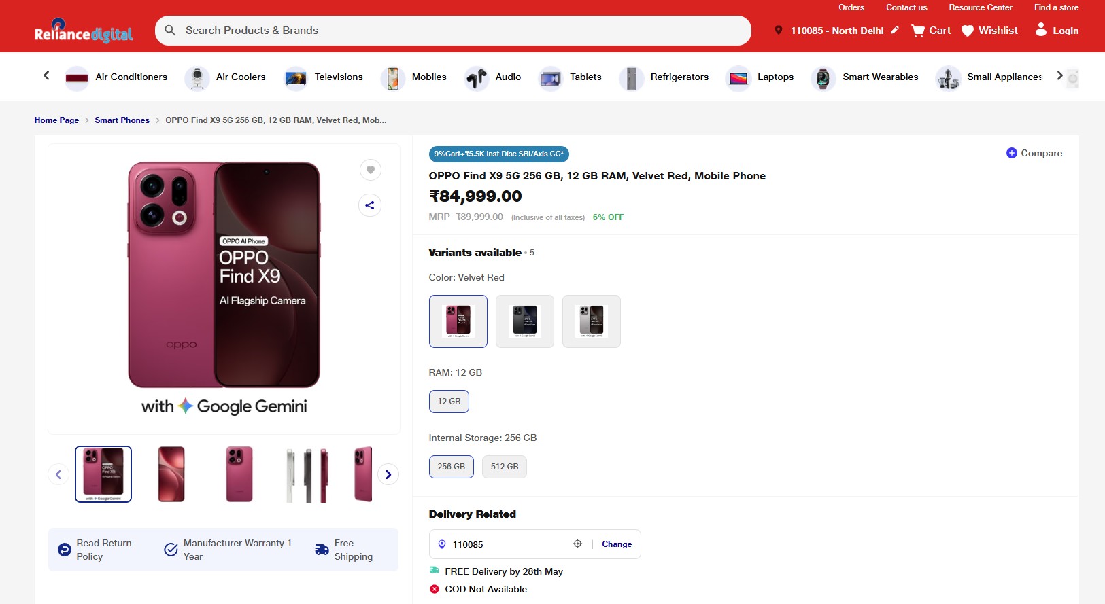Select 512 GB storage option
Screen dimensions: 1105x604
pyautogui.click(x=505, y=467)
